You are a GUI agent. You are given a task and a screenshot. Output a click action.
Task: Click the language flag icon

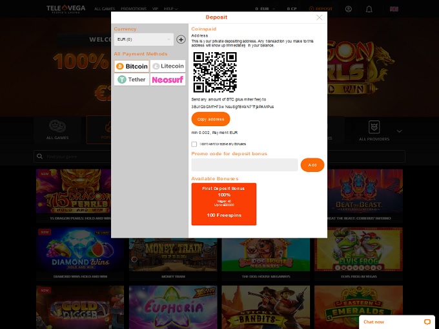pos(394,9)
